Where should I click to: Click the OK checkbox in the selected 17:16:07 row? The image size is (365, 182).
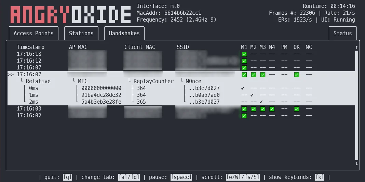click(x=296, y=75)
